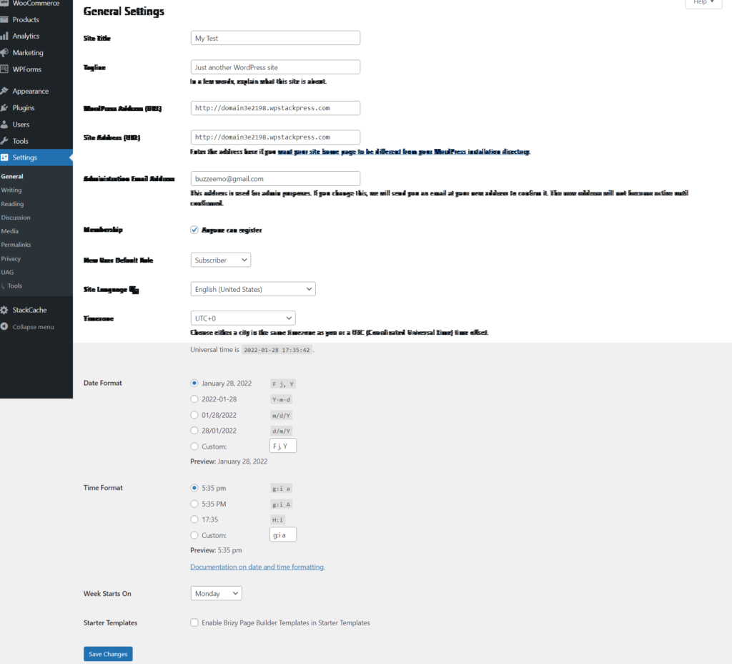Click the F j, Y format code label
This screenshot has width=732, height=664.
click(x=283, y=384)
